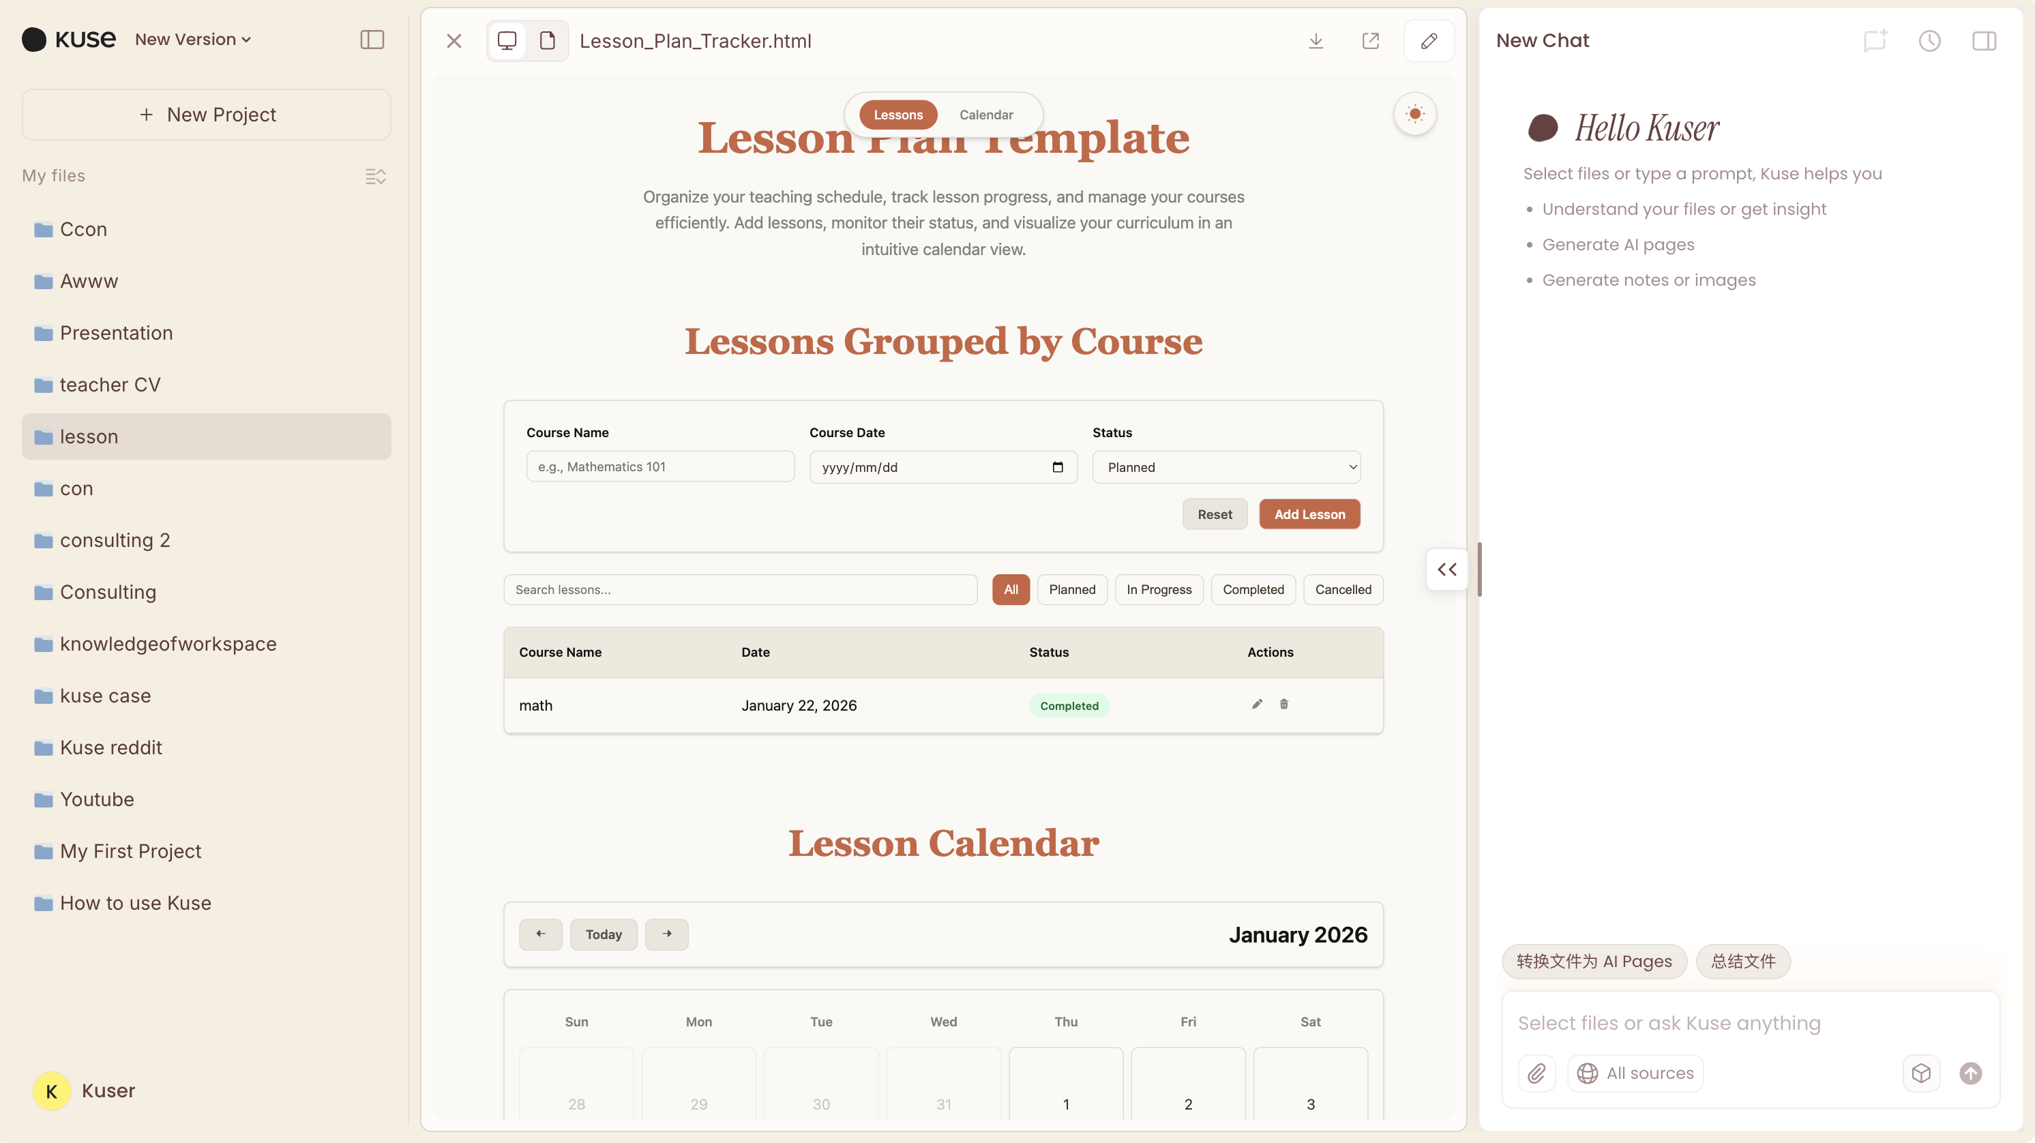Toggle light/dark theme with sun icon
2035x1143 pixels.
pos(1414,114)
